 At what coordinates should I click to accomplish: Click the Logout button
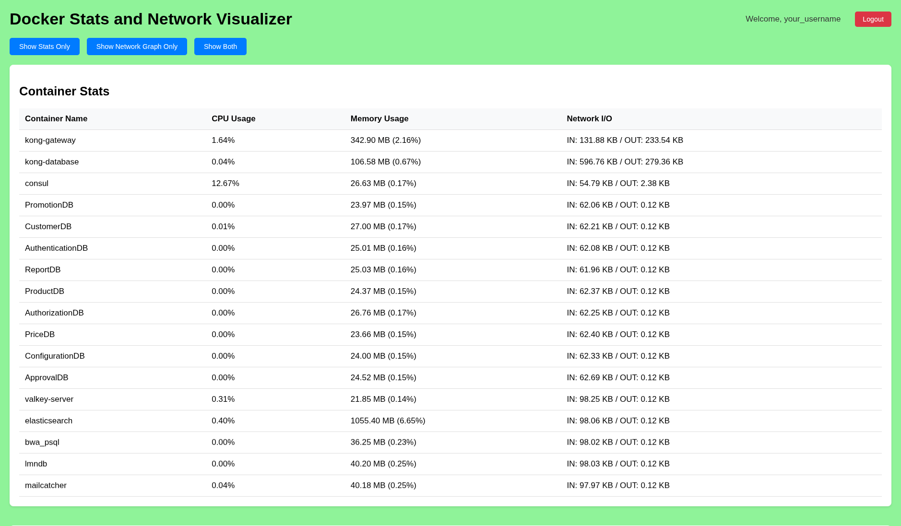coord(873,19)
